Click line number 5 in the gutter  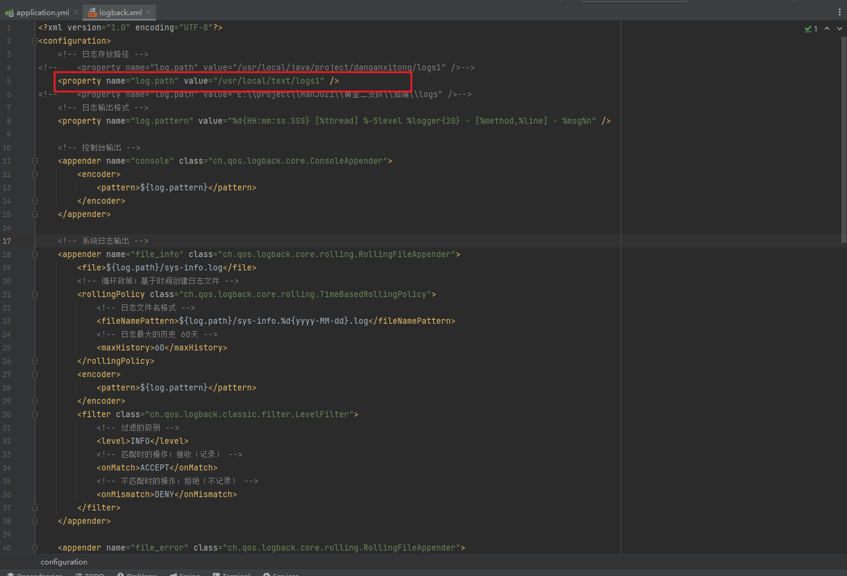click(8, 81)
